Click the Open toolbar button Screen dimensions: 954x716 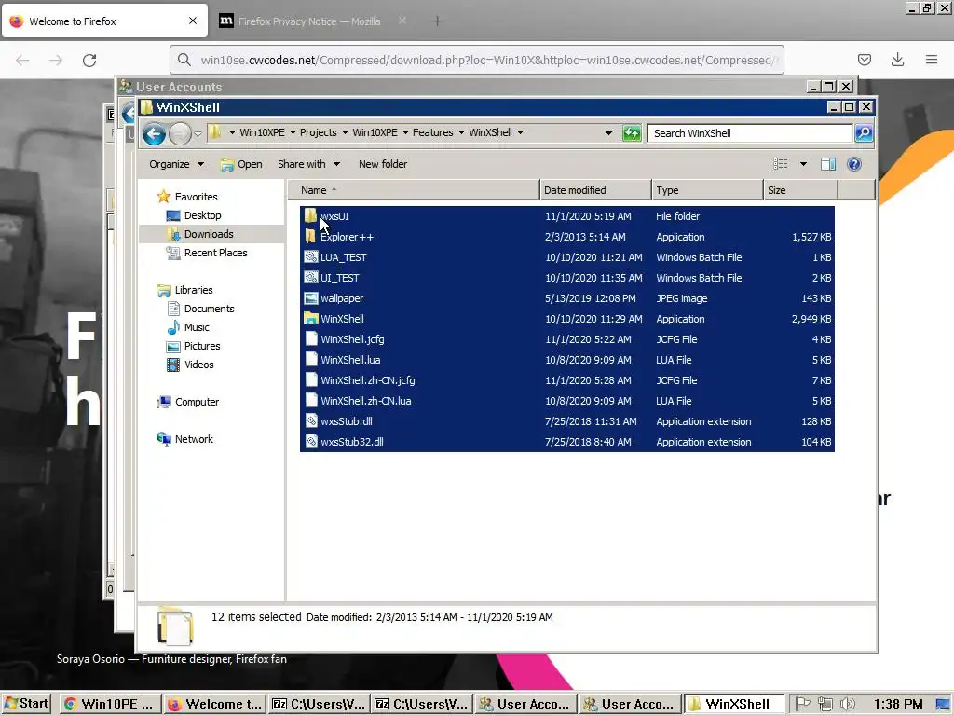[241, 164]
